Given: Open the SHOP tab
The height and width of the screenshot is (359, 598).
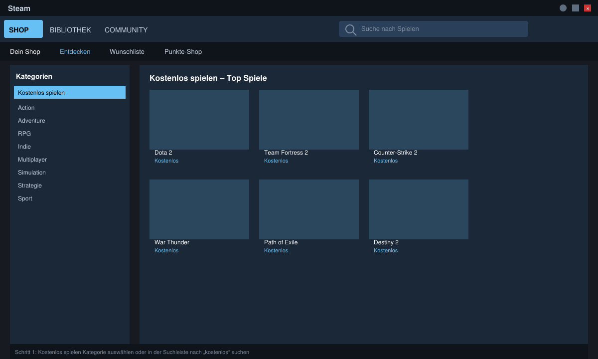Looking at the screenshot, I should 23,29.
